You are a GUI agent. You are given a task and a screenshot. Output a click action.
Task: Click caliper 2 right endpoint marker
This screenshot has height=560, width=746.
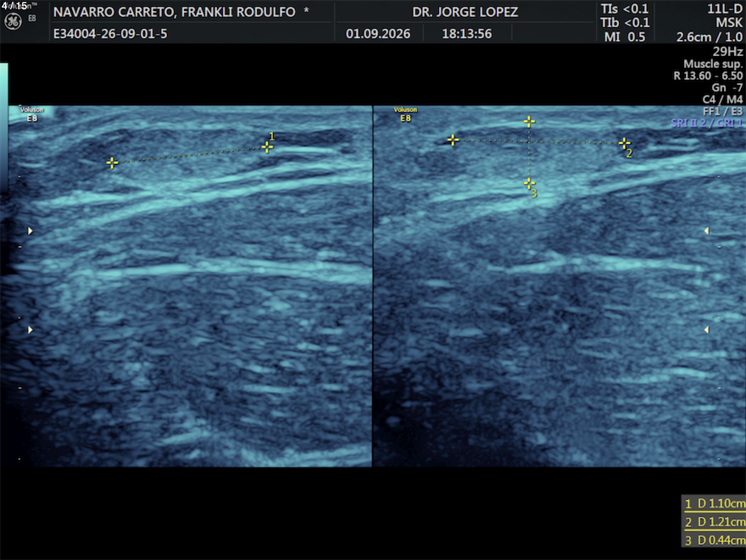[x=624, y=143]
